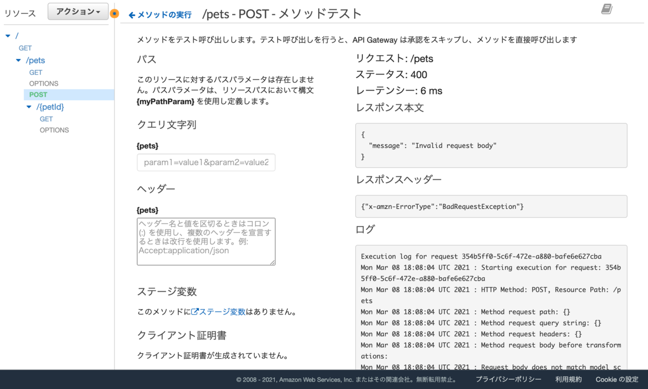The image size is (648, 389).
Task: Go back via メソッドの実行 link
Action: tap(160, 15)
